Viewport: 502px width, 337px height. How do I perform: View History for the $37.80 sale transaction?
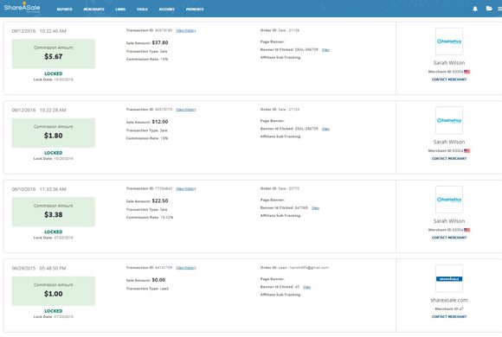(x=186, y=31)
